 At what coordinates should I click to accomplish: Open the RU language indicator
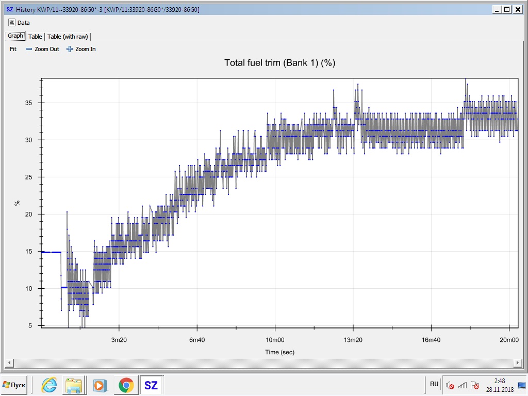pos(434,384)
